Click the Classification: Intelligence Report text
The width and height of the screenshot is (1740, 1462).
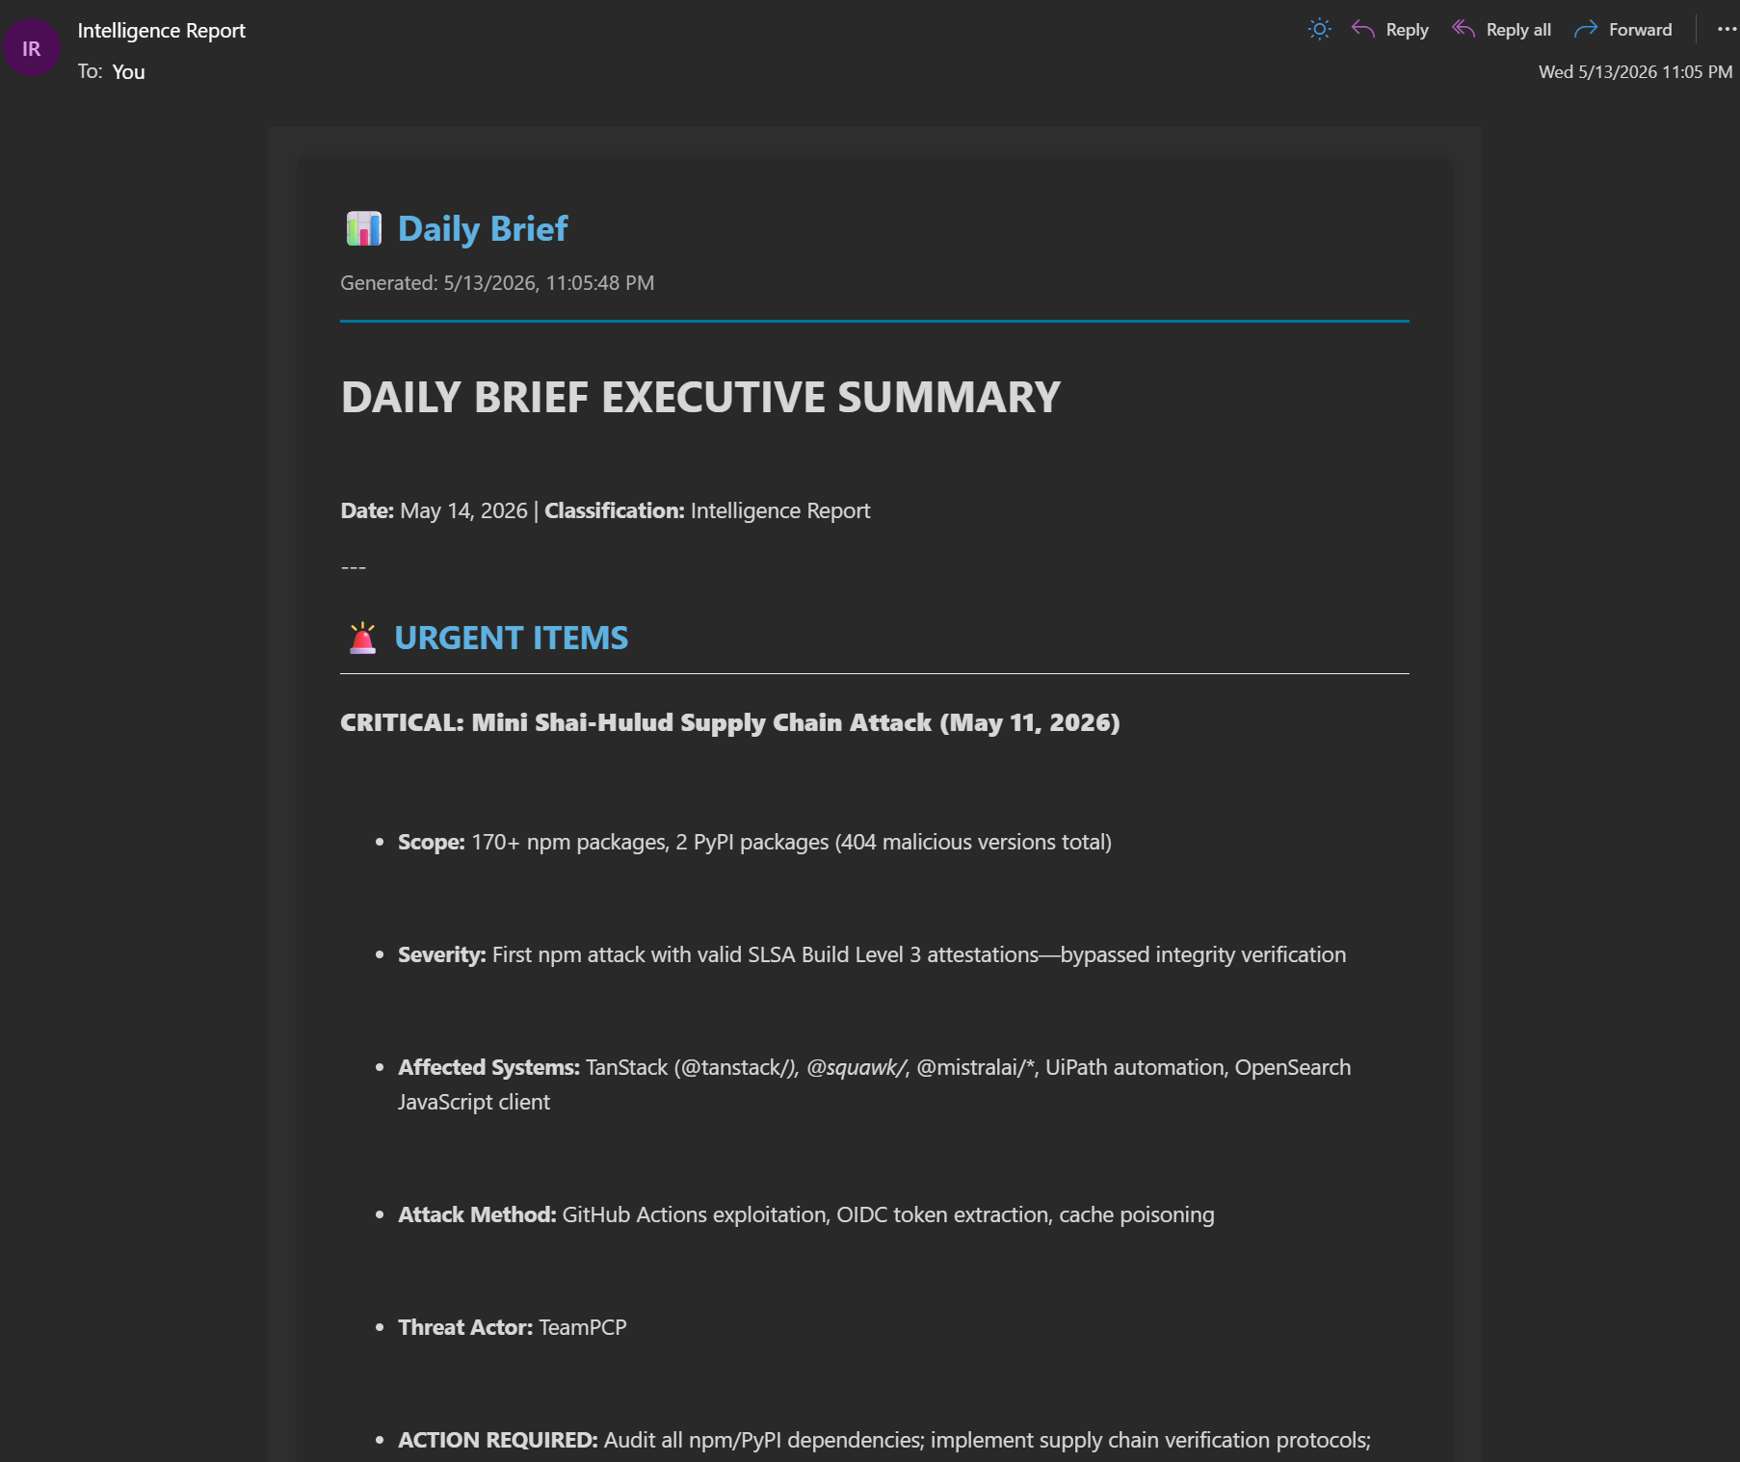[x=707, y=510]
